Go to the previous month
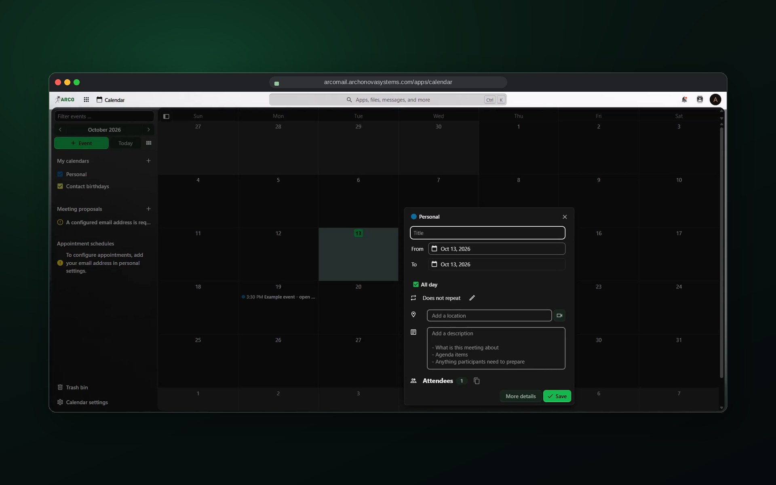 pyautogui.click(x=60, y=130)
